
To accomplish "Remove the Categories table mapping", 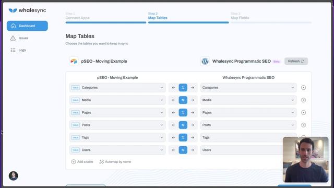I will coord(303,88).
